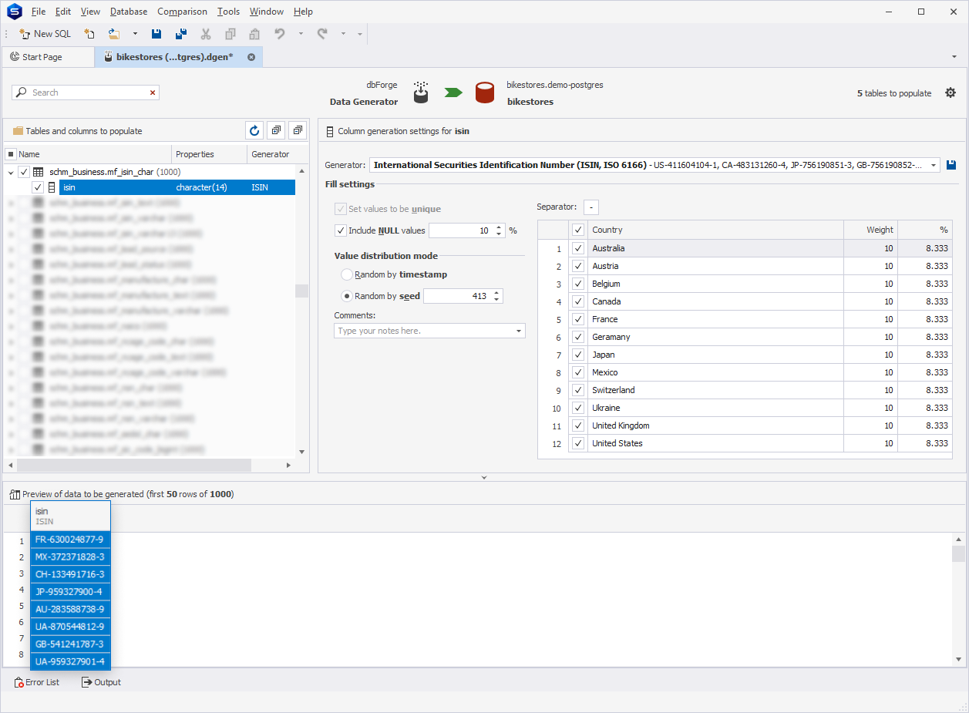The image size is (969, 713).
Task: Click the Undo arrow icon
Action: 280,34
